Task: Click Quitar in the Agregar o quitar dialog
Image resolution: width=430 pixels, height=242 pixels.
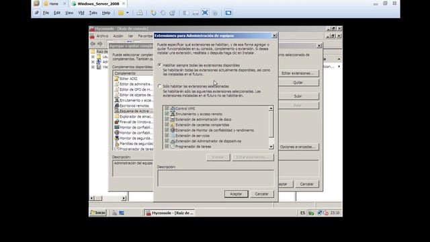Action: click(x=298, y=83)
